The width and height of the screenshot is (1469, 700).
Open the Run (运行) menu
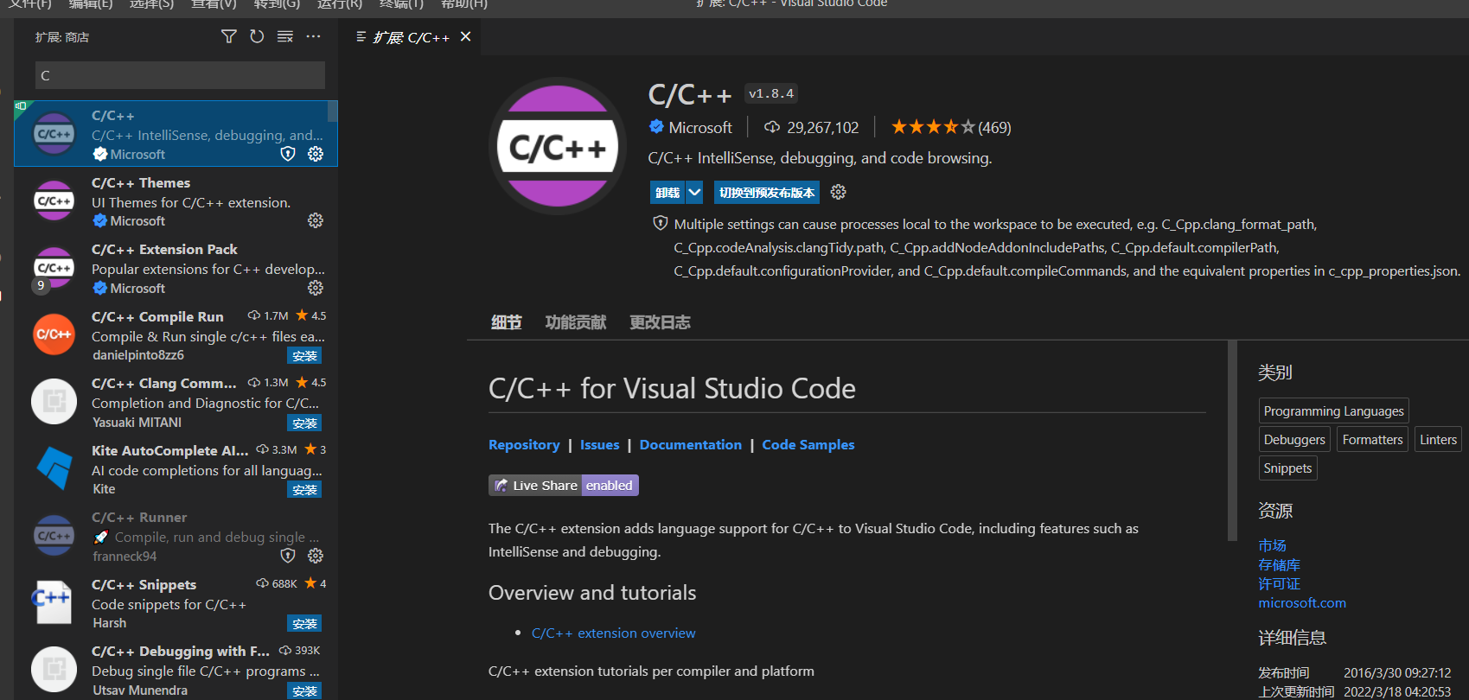click(x=340, y=3)
